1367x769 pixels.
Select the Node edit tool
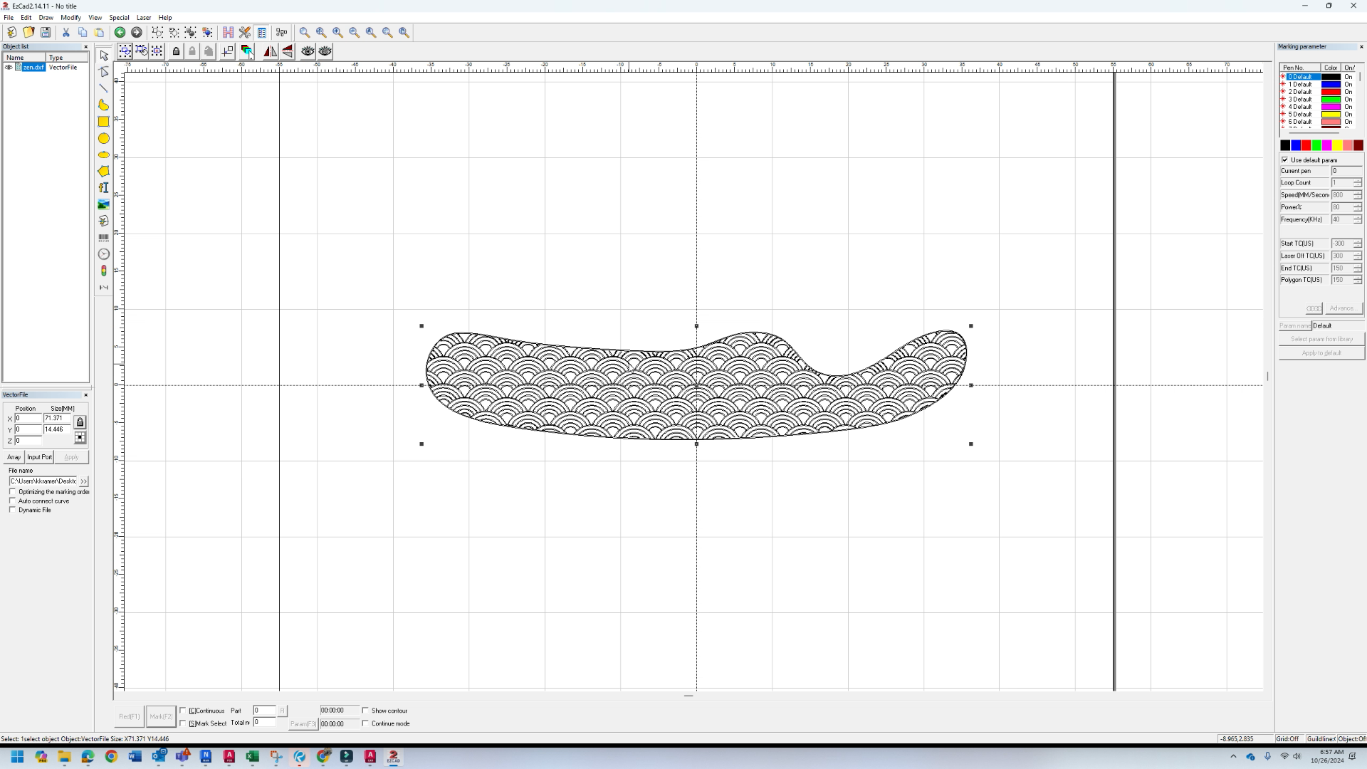104,72
